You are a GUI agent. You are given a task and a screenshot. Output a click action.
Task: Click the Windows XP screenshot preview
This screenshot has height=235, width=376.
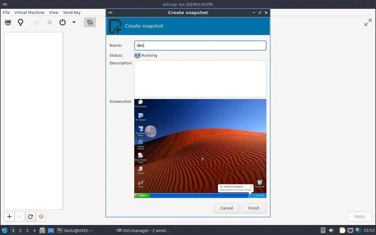pyautogui.click(x=200, y=148)
